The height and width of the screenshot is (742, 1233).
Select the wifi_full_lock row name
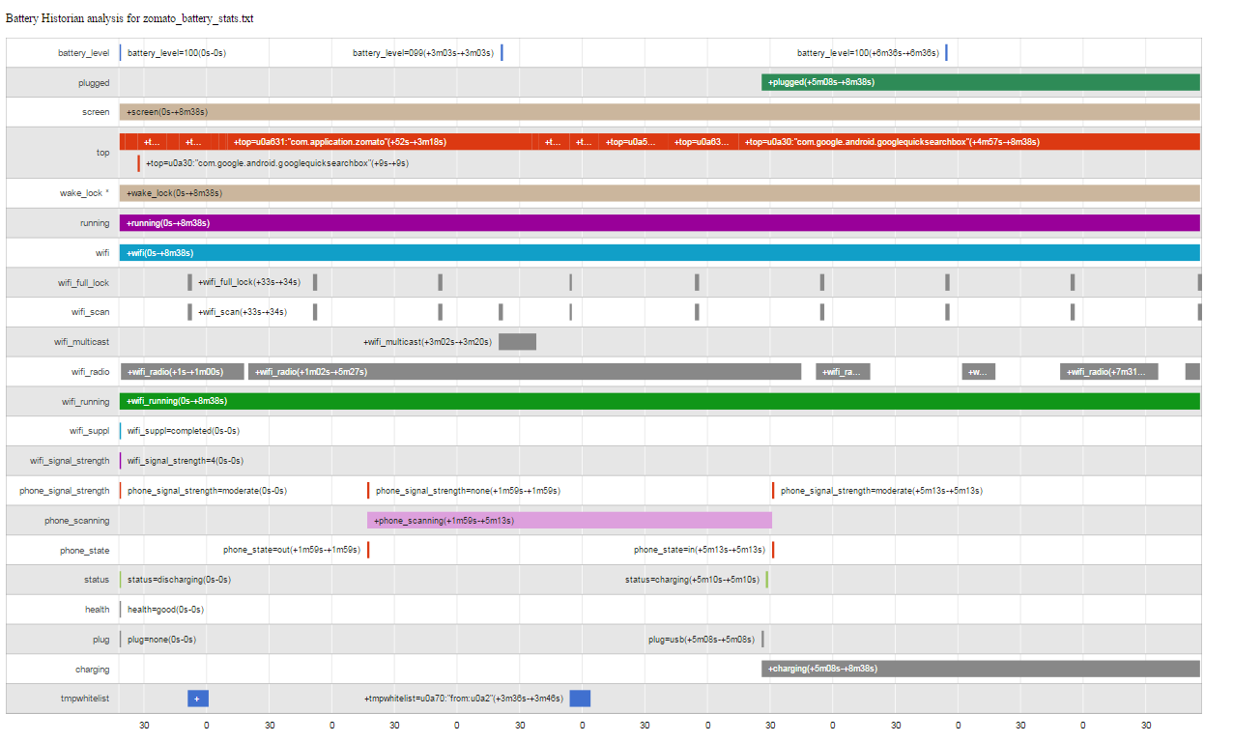(x=83, y=283)
